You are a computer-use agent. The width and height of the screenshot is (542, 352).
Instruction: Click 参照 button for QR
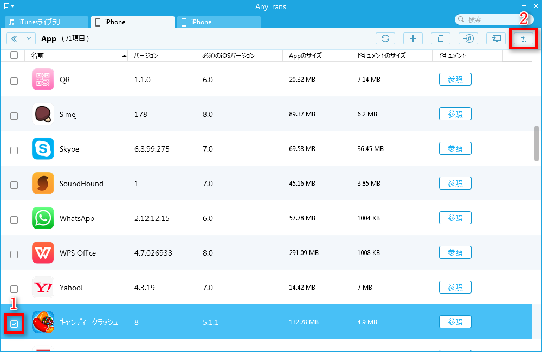click(455, 79)
